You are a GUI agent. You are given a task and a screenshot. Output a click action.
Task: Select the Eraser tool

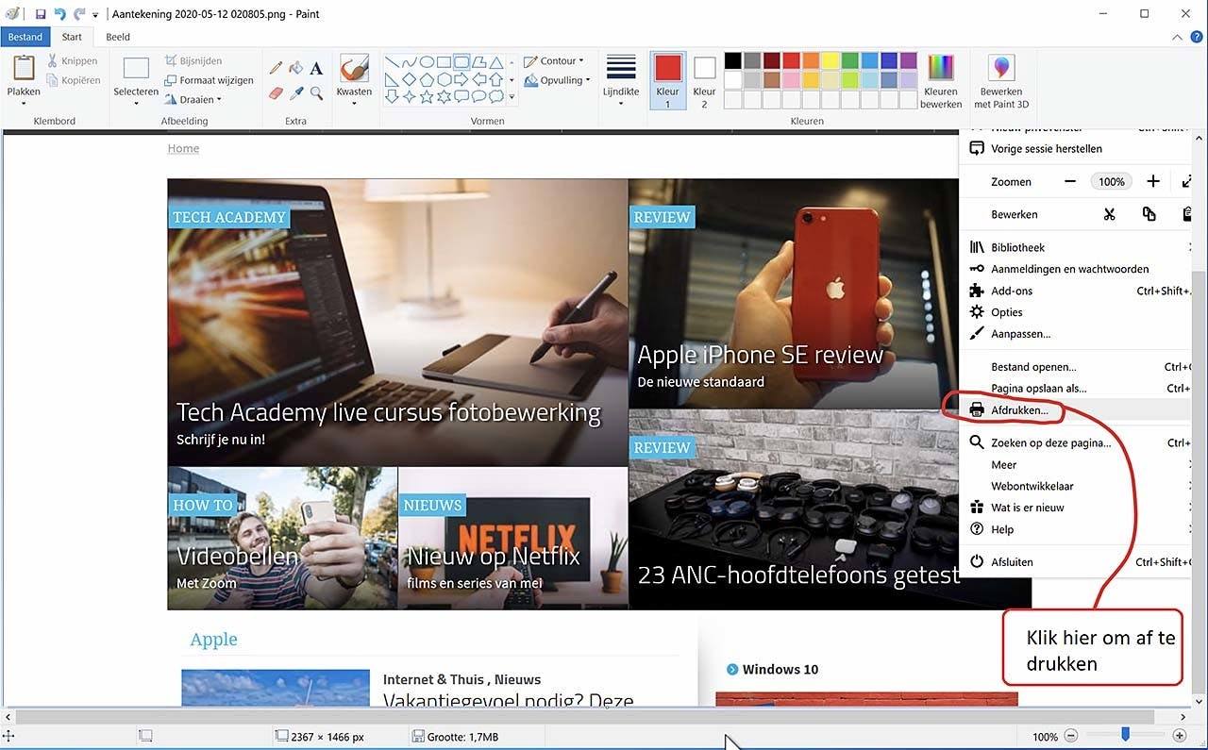point(276,92)
